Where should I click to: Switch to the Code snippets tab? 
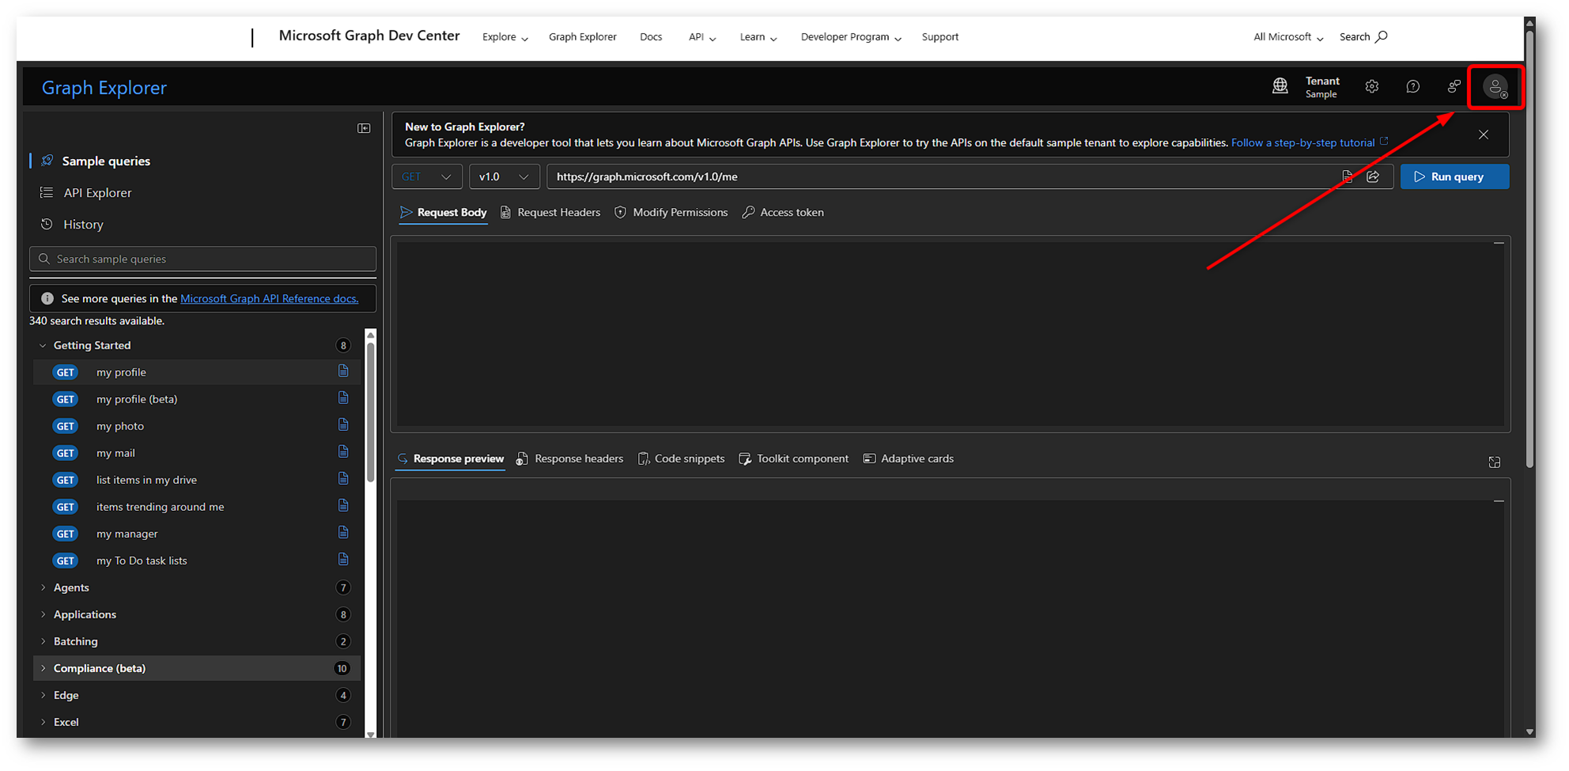point(681,459)
